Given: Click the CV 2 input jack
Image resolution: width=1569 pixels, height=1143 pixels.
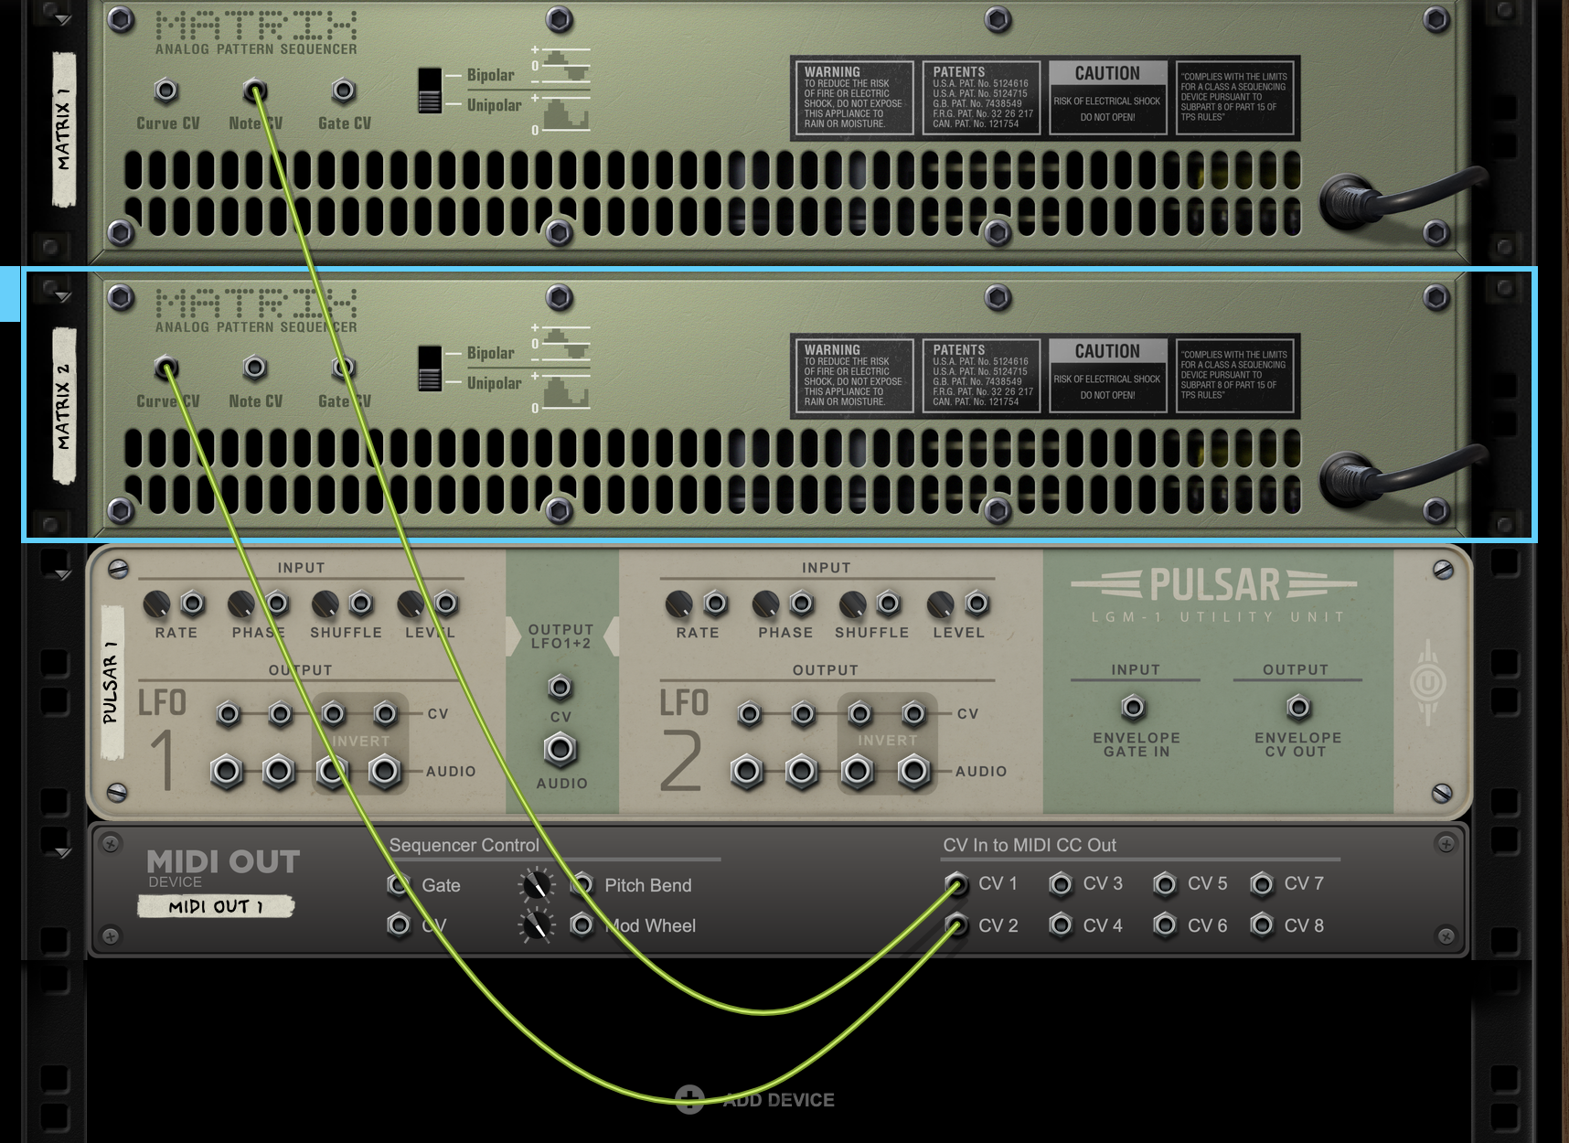Looking at the screenshot, I should coord(956,925).
